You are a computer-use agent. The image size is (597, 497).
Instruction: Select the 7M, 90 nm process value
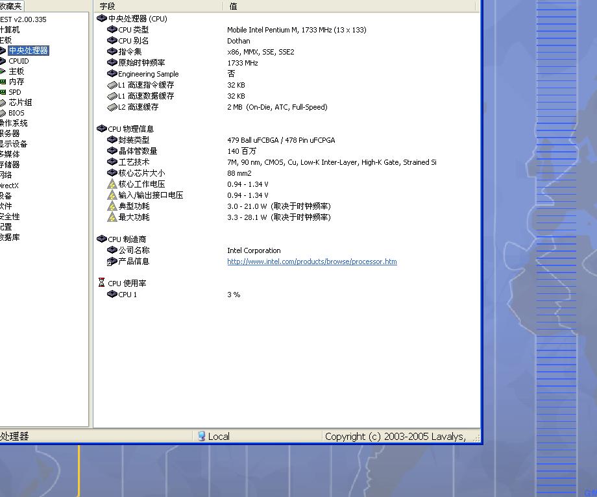[x=332, y=162]
